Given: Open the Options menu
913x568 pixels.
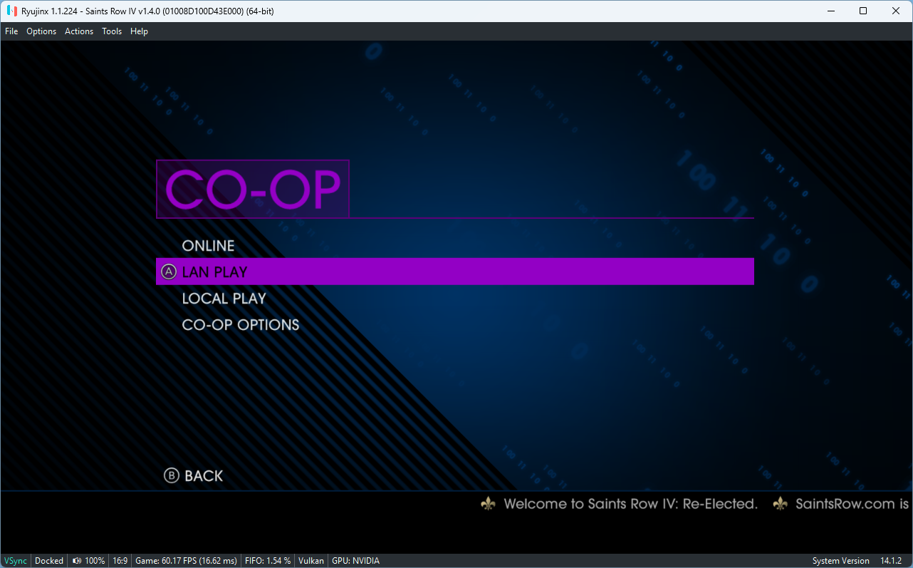Looking at the screenshot, I should pyautogui.click(x=41, y=31).
